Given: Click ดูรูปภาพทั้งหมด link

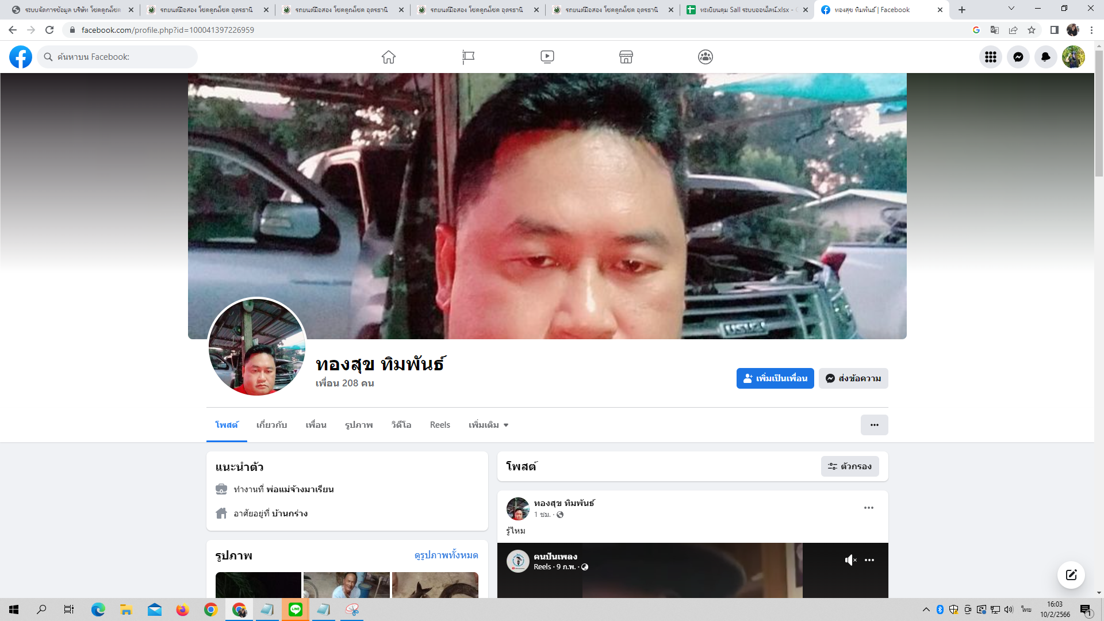Looking at the screenshot, I should pyautogui.click(x=446, y=555).
